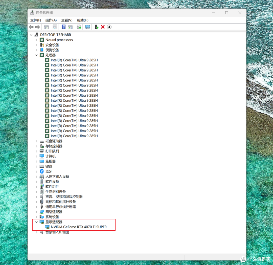Click the down-arrow disable device icon

coord(109,27)
